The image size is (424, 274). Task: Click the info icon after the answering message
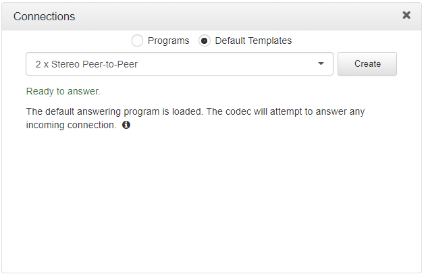[126, 125]
